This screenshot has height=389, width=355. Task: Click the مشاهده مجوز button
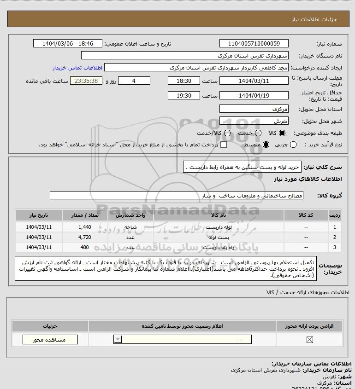(50, 340)
